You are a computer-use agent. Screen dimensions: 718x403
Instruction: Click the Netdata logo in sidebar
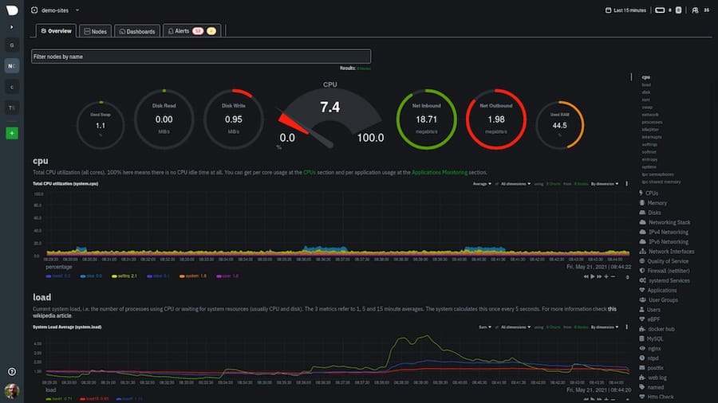pyautogui.click(x=11, y=10)
